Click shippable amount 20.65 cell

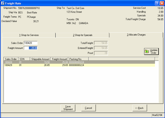pyautogui.click(x=47, y=65)
